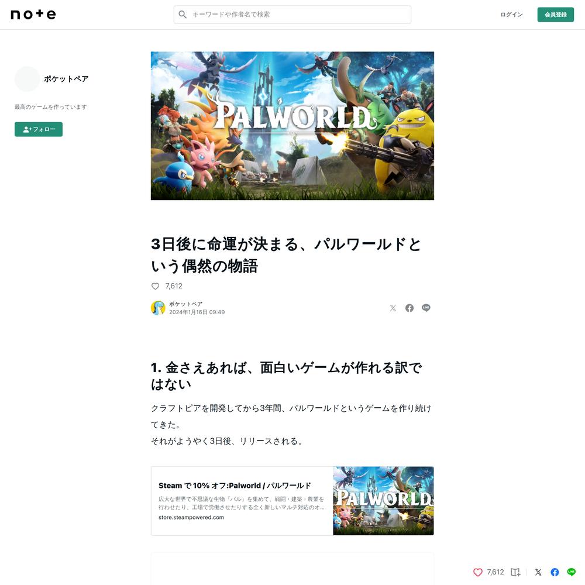Share on LINE from the article header
Viewport: 585px width, 585px height.
426,308
